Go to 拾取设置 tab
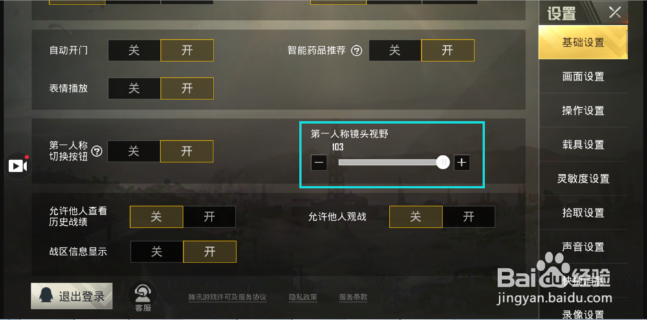 (583, 213)
